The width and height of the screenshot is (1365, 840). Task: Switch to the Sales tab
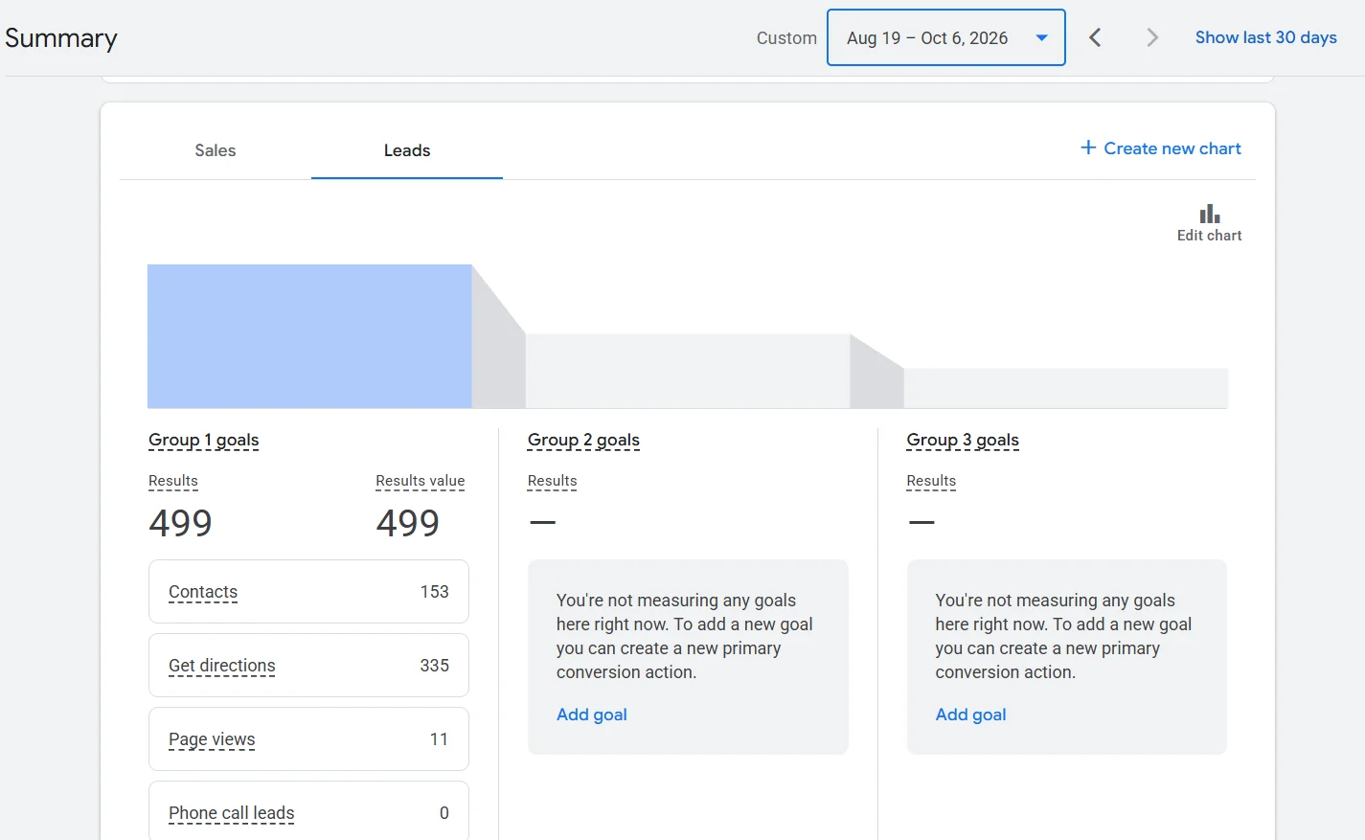pos(216,150)
